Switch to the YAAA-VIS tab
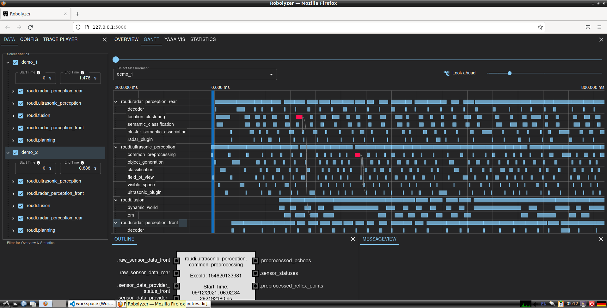The height and width of the screenshot is (308, 607). tap(175, 39)
